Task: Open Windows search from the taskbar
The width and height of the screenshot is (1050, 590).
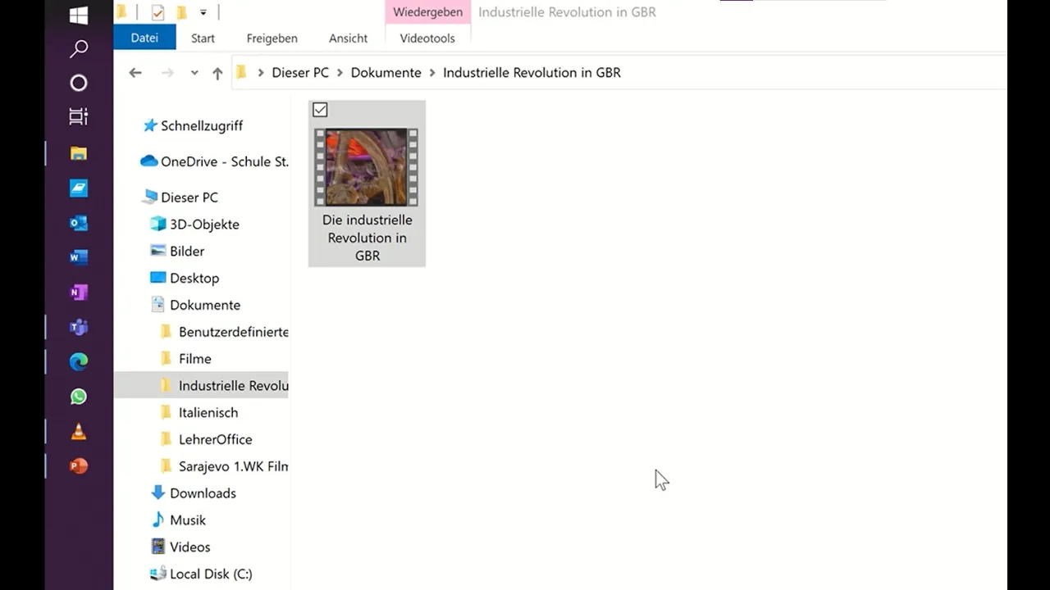Action: click(x=79, y=48)
